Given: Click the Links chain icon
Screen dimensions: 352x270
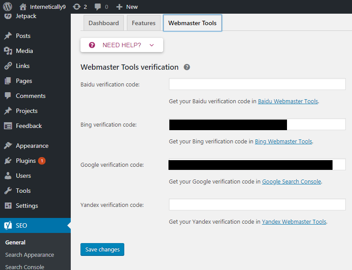Looking at the screenshot, I should coord(8,66).
